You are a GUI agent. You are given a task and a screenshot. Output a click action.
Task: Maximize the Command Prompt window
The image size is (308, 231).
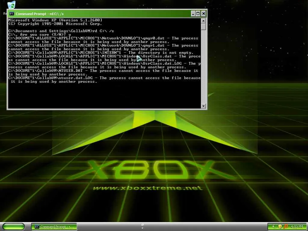(198, 14)
